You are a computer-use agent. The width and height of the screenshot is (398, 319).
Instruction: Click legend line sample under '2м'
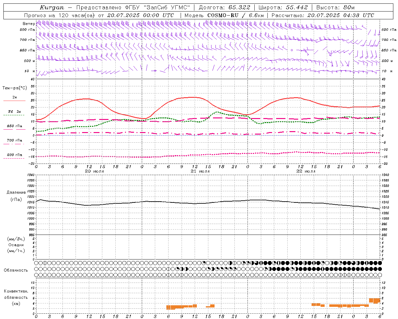tap(14, 101)
